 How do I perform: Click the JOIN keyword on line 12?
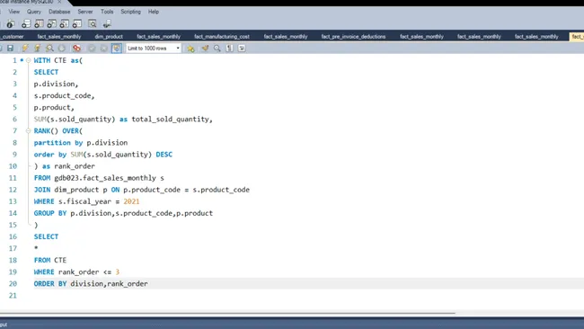point(42,190)
